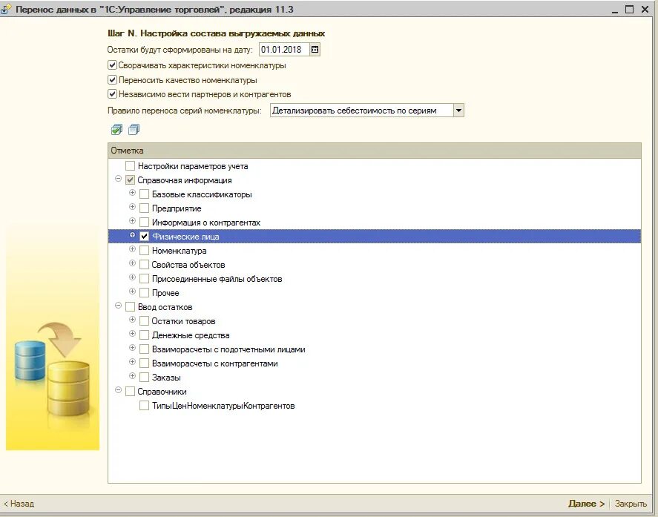Minimize the window
Screen dimensions: 658x517
pyautogui.click(x=615, y=10)
